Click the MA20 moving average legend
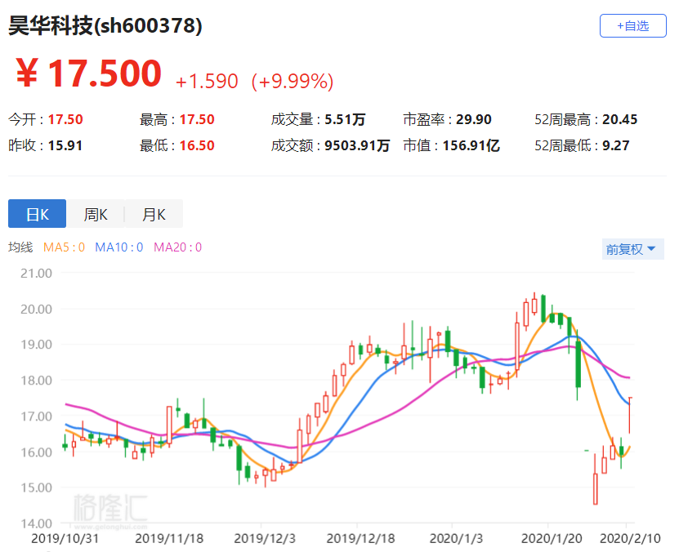Image resolution: width=679 pixels, height=552 pixels. click(x=178, y=247)
